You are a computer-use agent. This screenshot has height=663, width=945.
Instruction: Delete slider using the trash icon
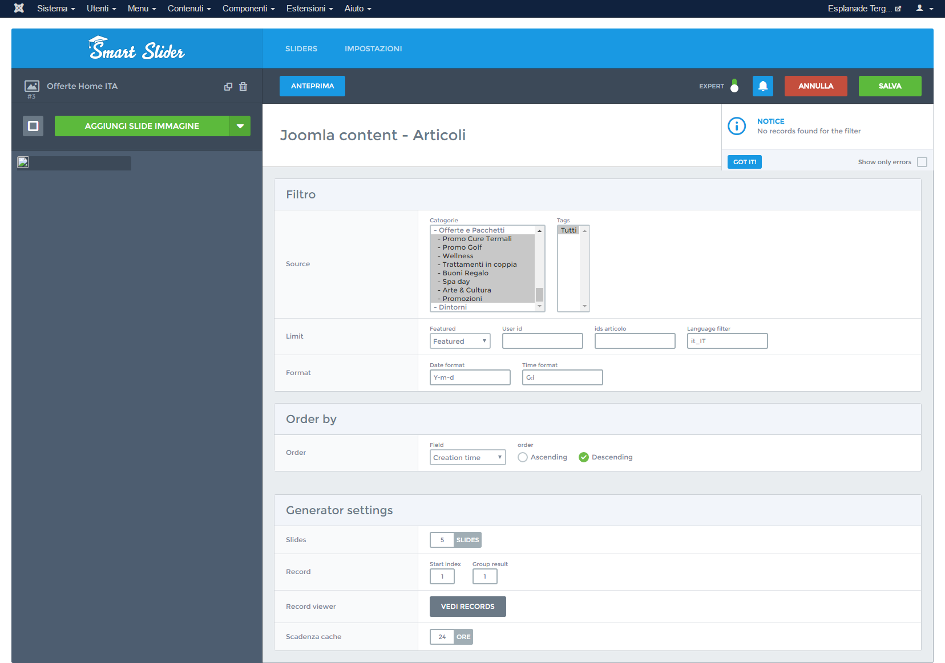[x=243, y=87]
